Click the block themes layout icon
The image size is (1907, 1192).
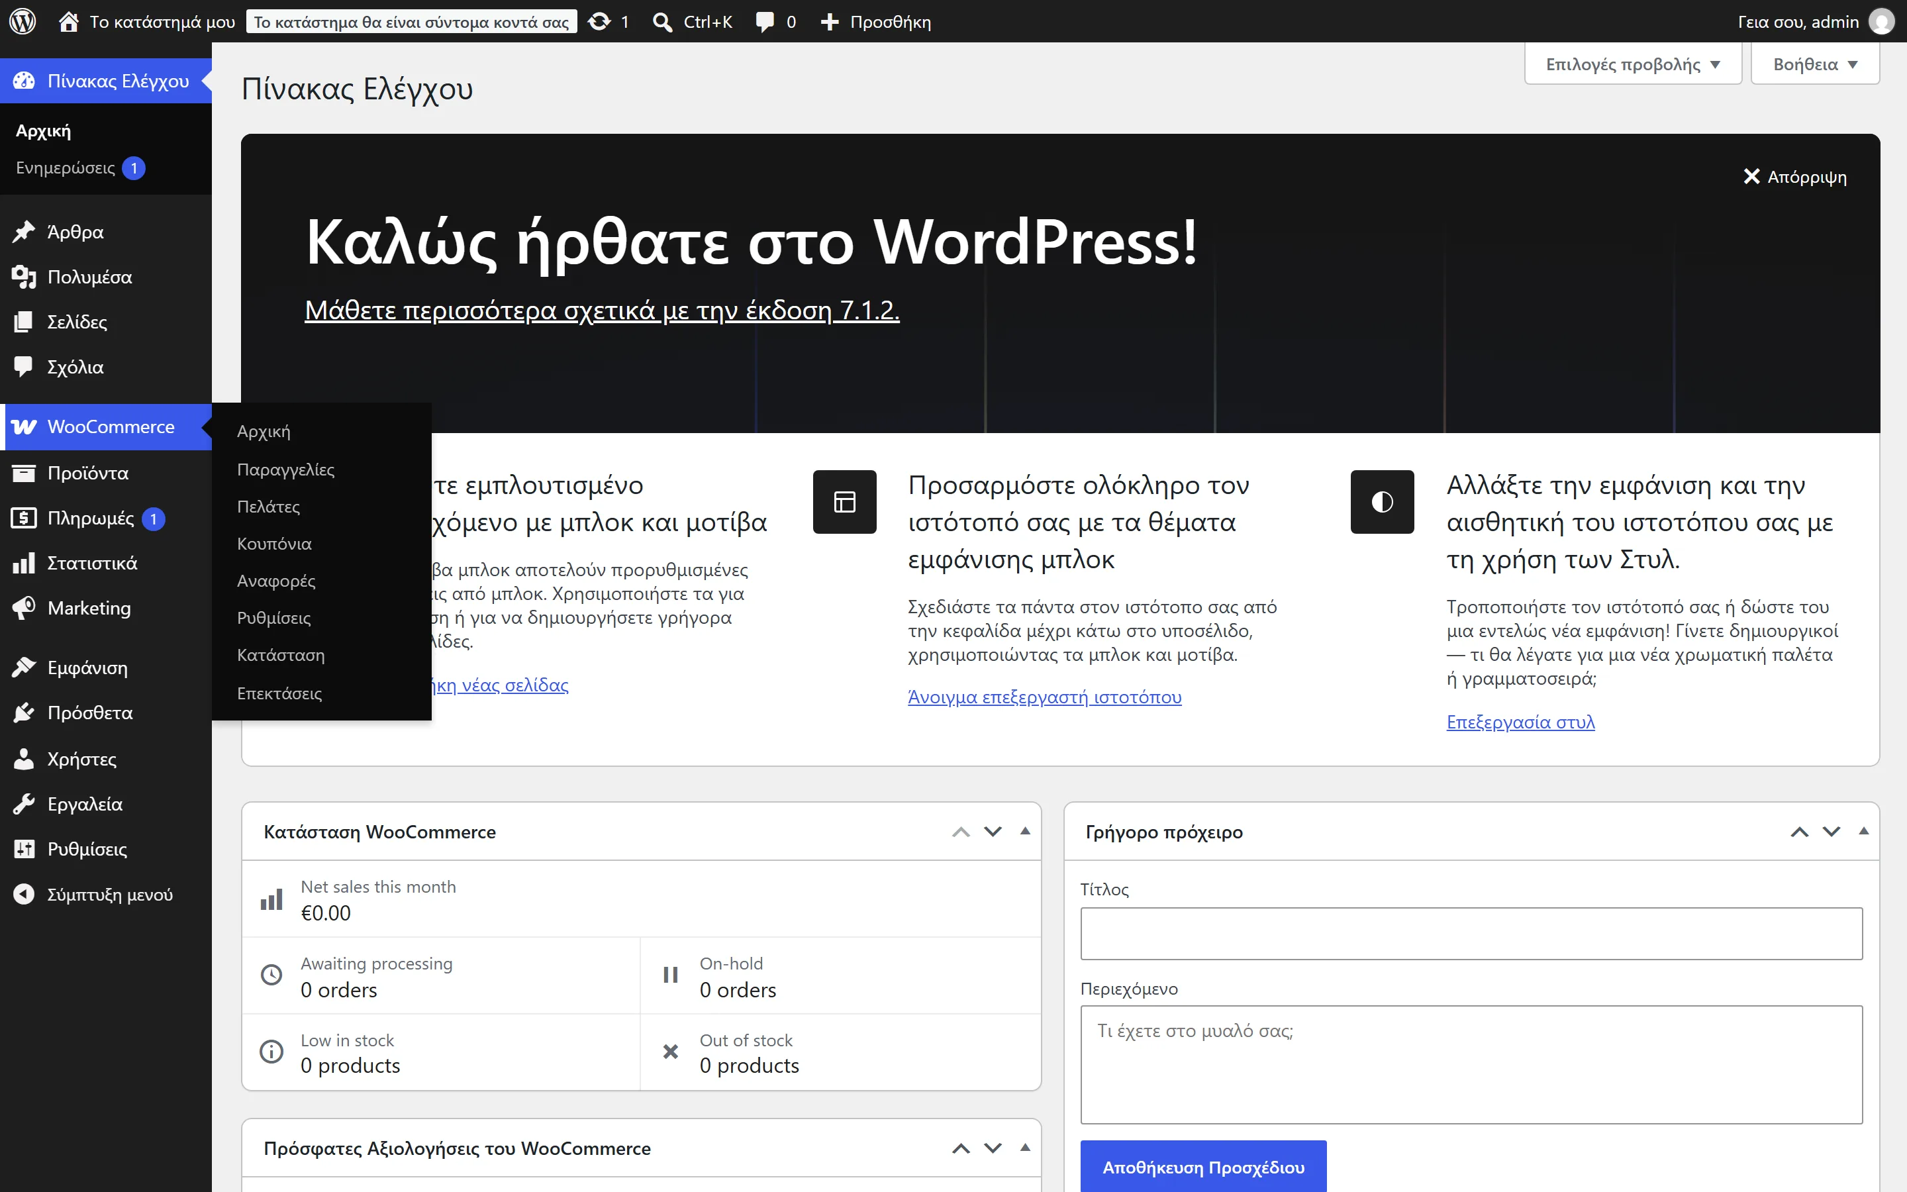(x=845, y=502)
